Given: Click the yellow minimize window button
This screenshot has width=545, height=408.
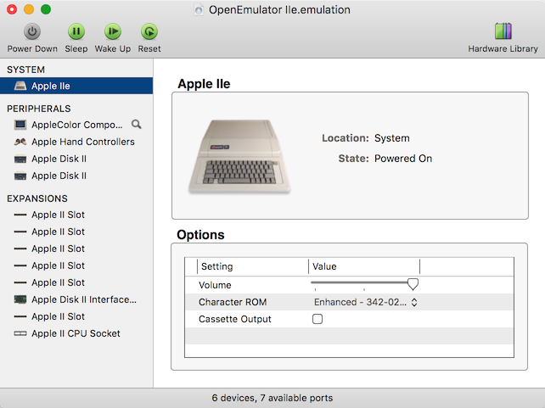Looking at the screenshot, I should (29, 9).
